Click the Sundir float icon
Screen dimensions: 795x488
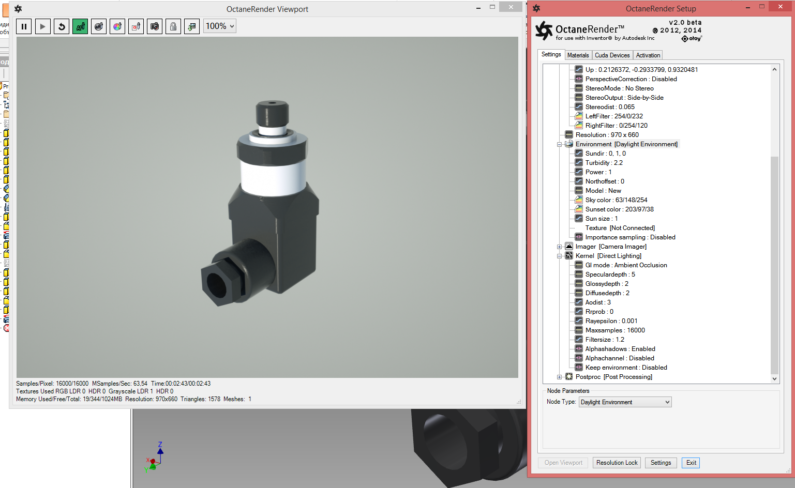[x=579, y=153]
